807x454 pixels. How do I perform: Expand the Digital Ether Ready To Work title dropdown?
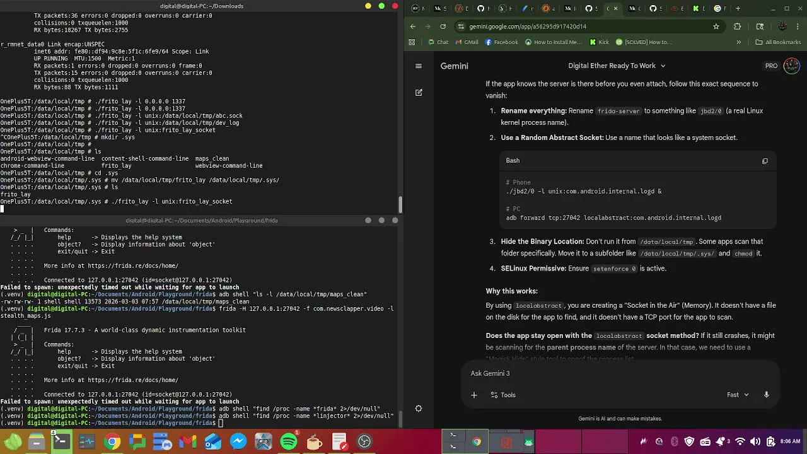617,66
